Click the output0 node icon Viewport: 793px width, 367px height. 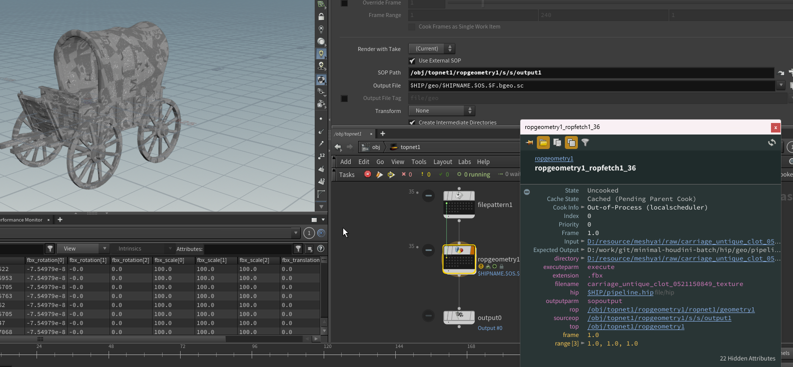(x=459, y=317)
